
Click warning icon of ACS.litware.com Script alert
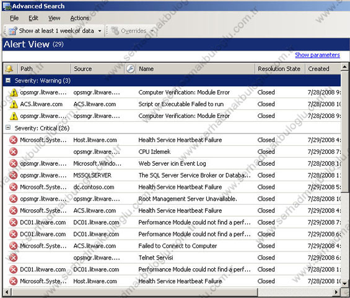[x=14, y=104]
